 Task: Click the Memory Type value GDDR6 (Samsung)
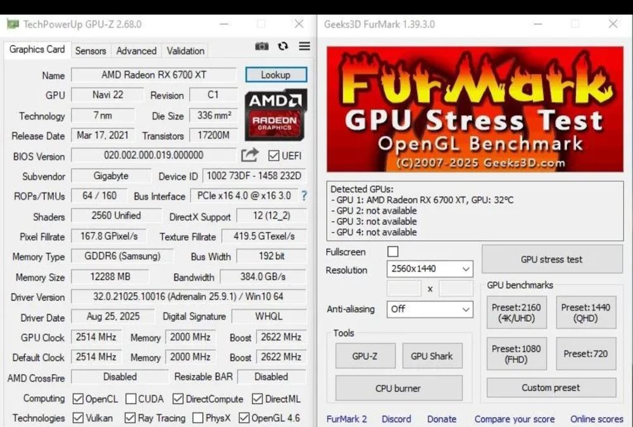pos(122,256)
